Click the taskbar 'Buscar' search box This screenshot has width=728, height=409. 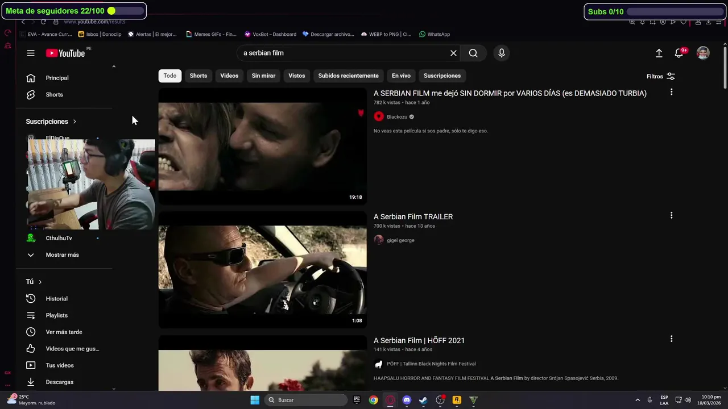(306, 400)
